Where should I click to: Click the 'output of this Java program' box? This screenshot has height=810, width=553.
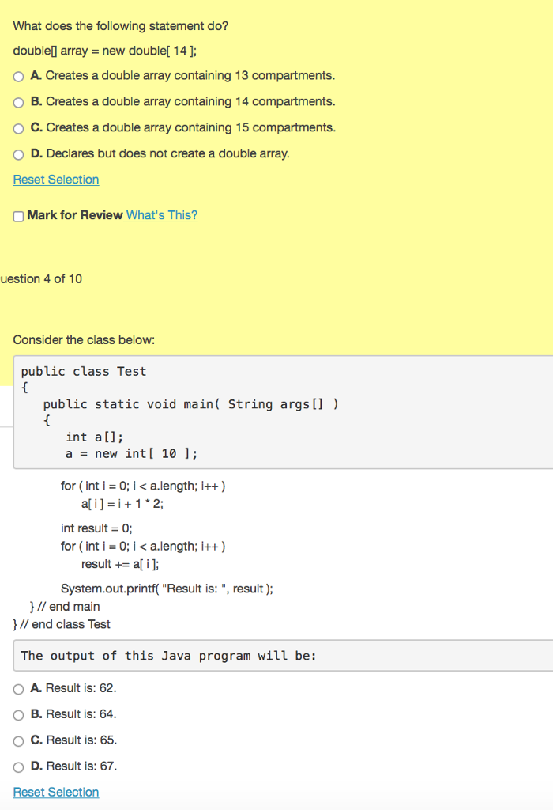tap(283, 656)
